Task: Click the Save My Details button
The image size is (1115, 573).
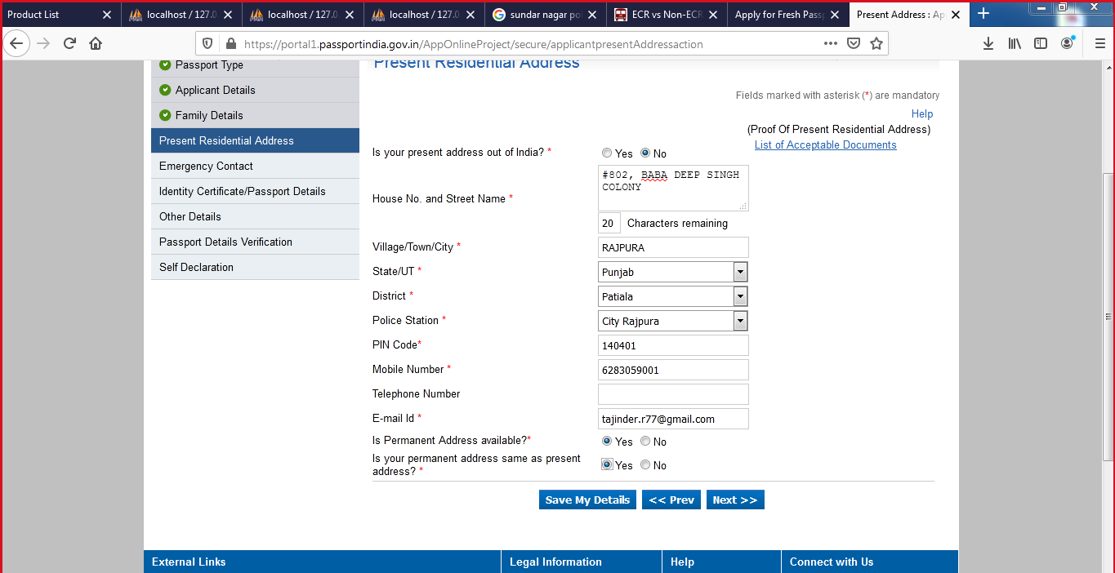Action: pos(587,500)
